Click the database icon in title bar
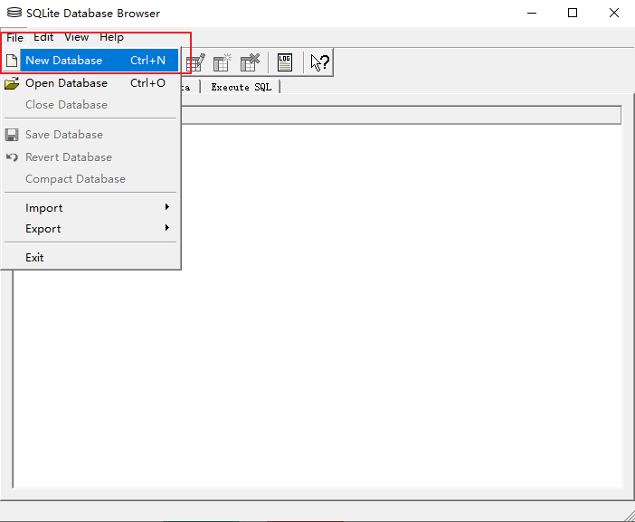This screenshot has width=635, height=522. coord(14,13)
